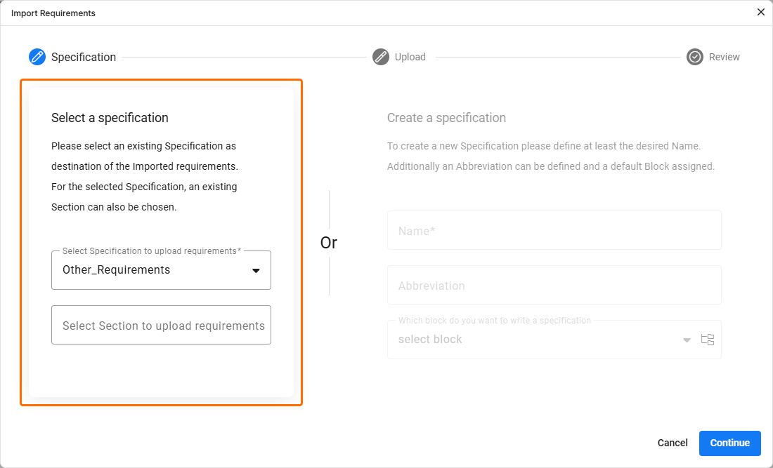The image size is (773, 468).
Task: Focus the Select Section to upload field
Action: (161, 326)
